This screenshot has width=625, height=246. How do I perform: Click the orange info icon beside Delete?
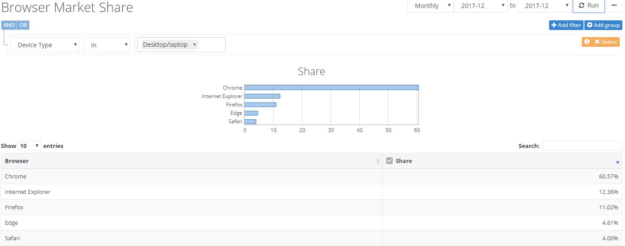[587, 42]
